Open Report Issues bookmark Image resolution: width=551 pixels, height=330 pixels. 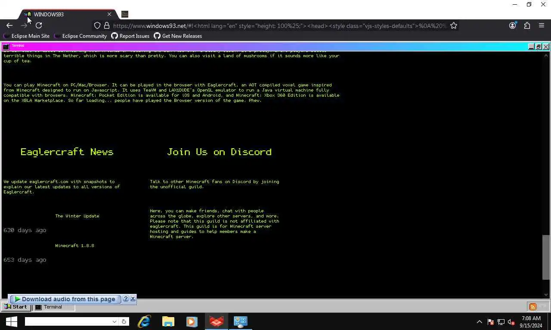(x=130, y=36)
